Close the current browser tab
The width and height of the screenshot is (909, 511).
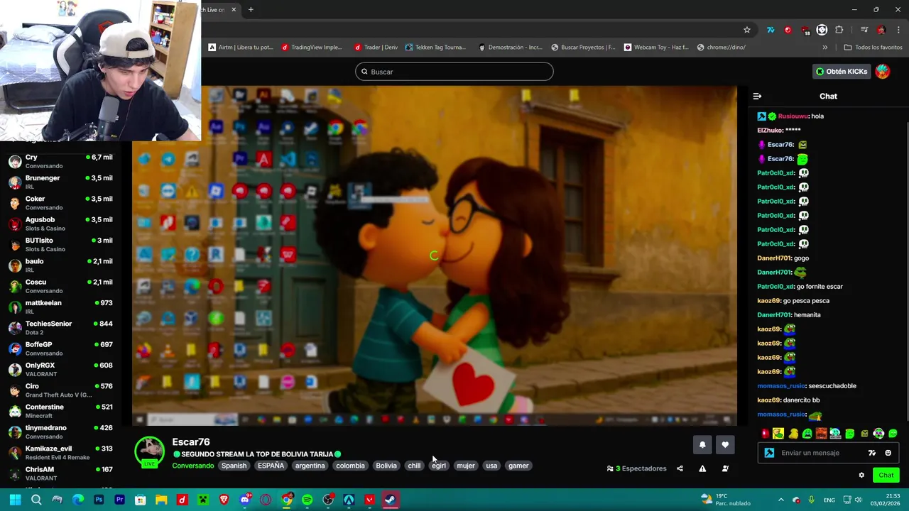(234, 9)
